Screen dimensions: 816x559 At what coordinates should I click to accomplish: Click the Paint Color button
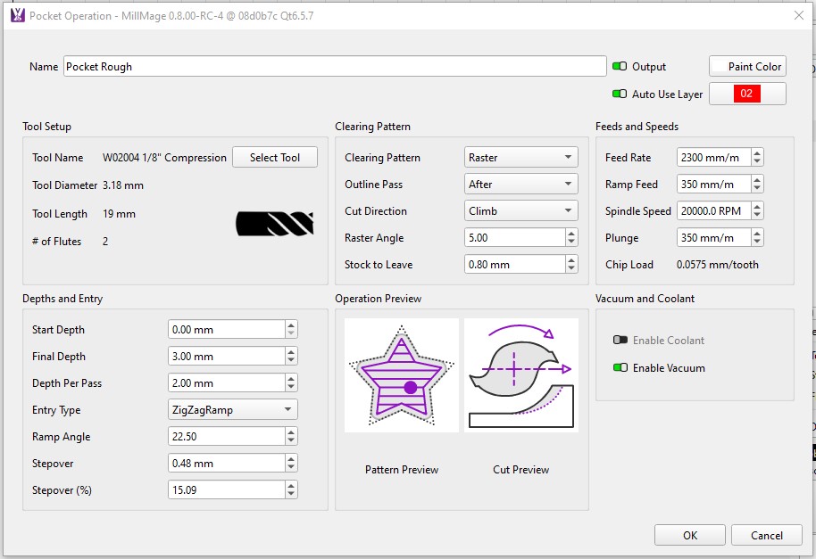pyautogui.click(x=747, y=67)
